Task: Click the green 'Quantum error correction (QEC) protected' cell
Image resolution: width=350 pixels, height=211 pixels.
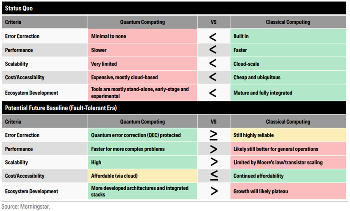Action: click(142, 135)
